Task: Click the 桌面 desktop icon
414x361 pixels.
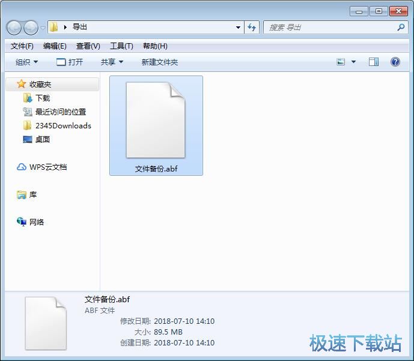Action: click(x=28, y=139)
